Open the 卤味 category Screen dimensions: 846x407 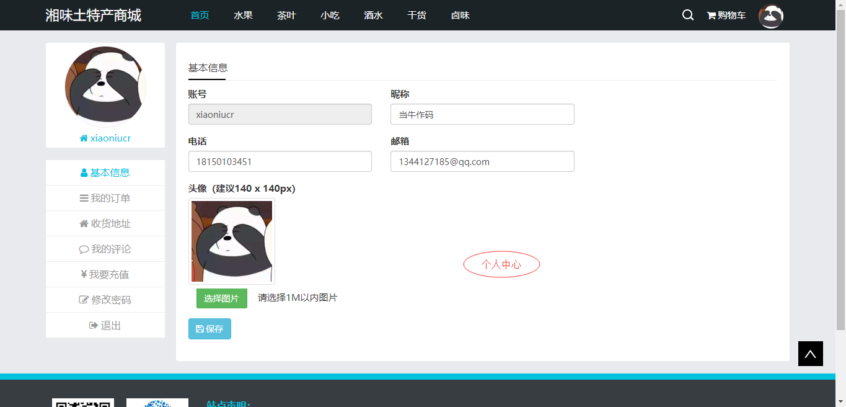tap(460, 16)
